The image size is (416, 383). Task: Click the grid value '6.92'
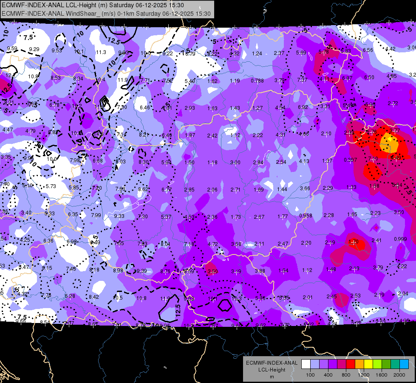click(x=303, y=107)
